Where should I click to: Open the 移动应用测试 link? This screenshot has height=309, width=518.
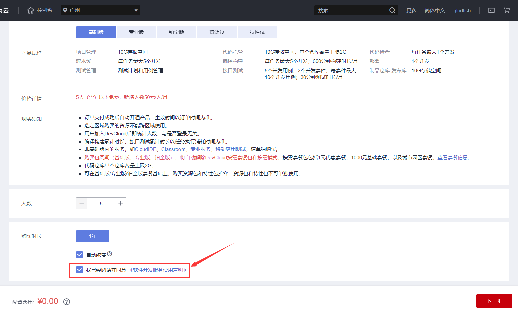(231, 149)
